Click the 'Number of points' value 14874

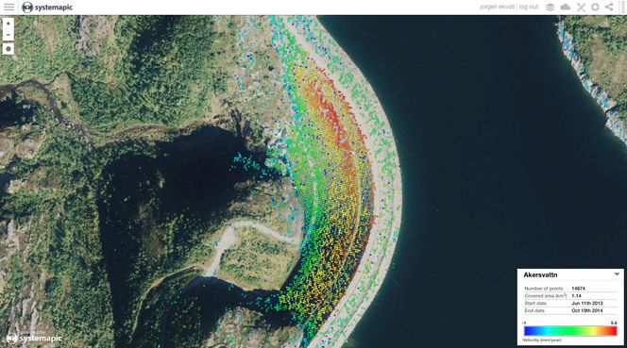tap(578, 289)
